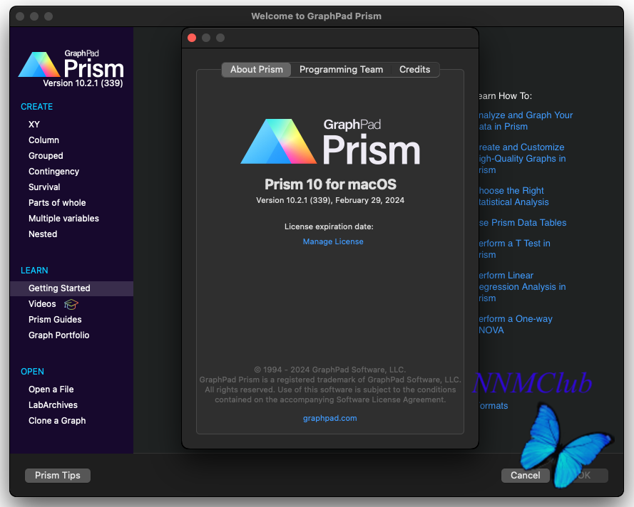Click the Manage License link
The image size is (634, 507).
[333, 241]
